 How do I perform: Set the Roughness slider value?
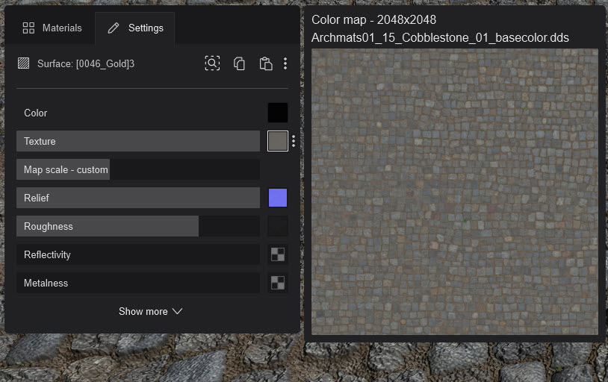[x=138, y=226]
